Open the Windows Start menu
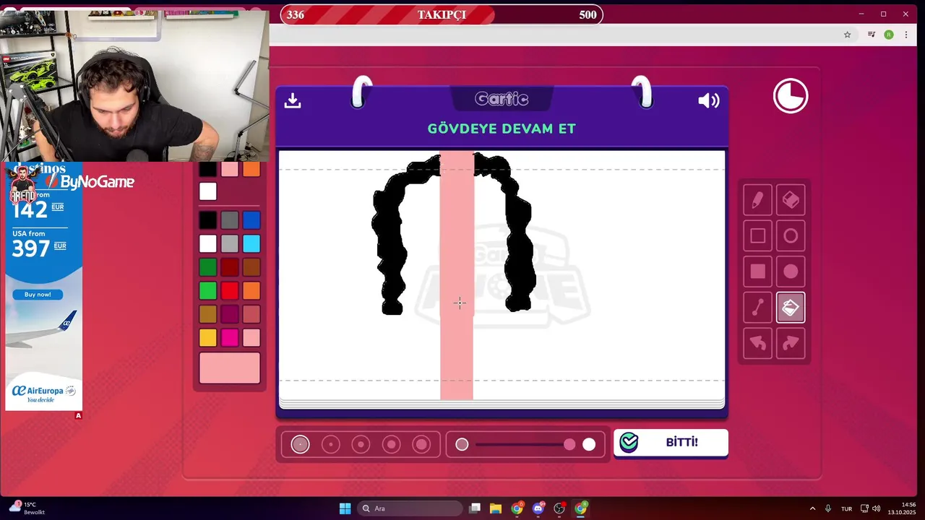 click(x=345, y=508)
